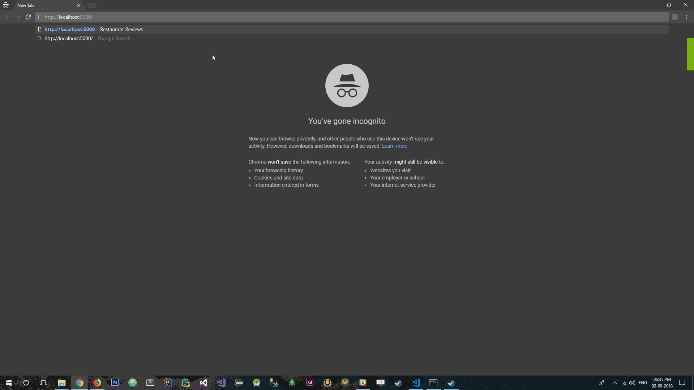Launch the dark purple Visual Studio icon
694x390 pixels.
[204, 383]
